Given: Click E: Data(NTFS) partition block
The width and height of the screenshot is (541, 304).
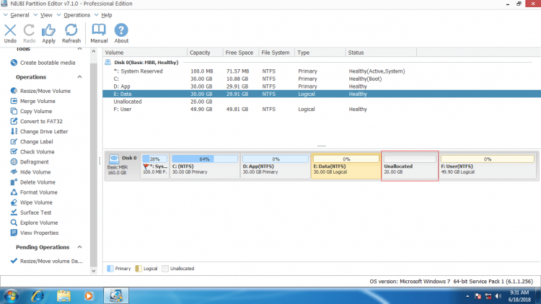Looking at the screenshot, I should tap(346, 166).
